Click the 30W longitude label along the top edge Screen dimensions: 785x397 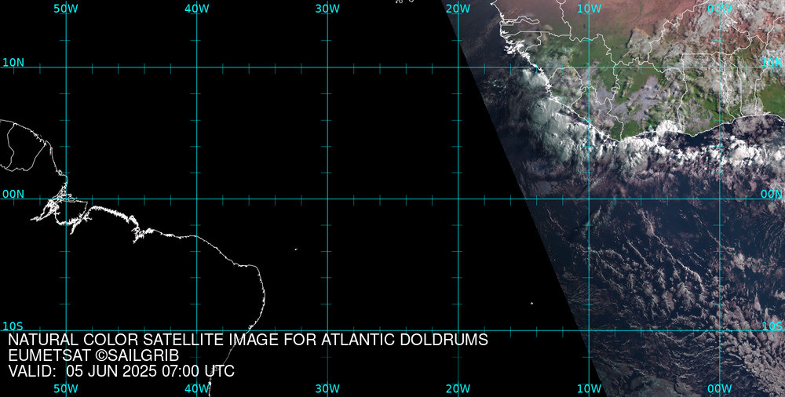point(327,9)
